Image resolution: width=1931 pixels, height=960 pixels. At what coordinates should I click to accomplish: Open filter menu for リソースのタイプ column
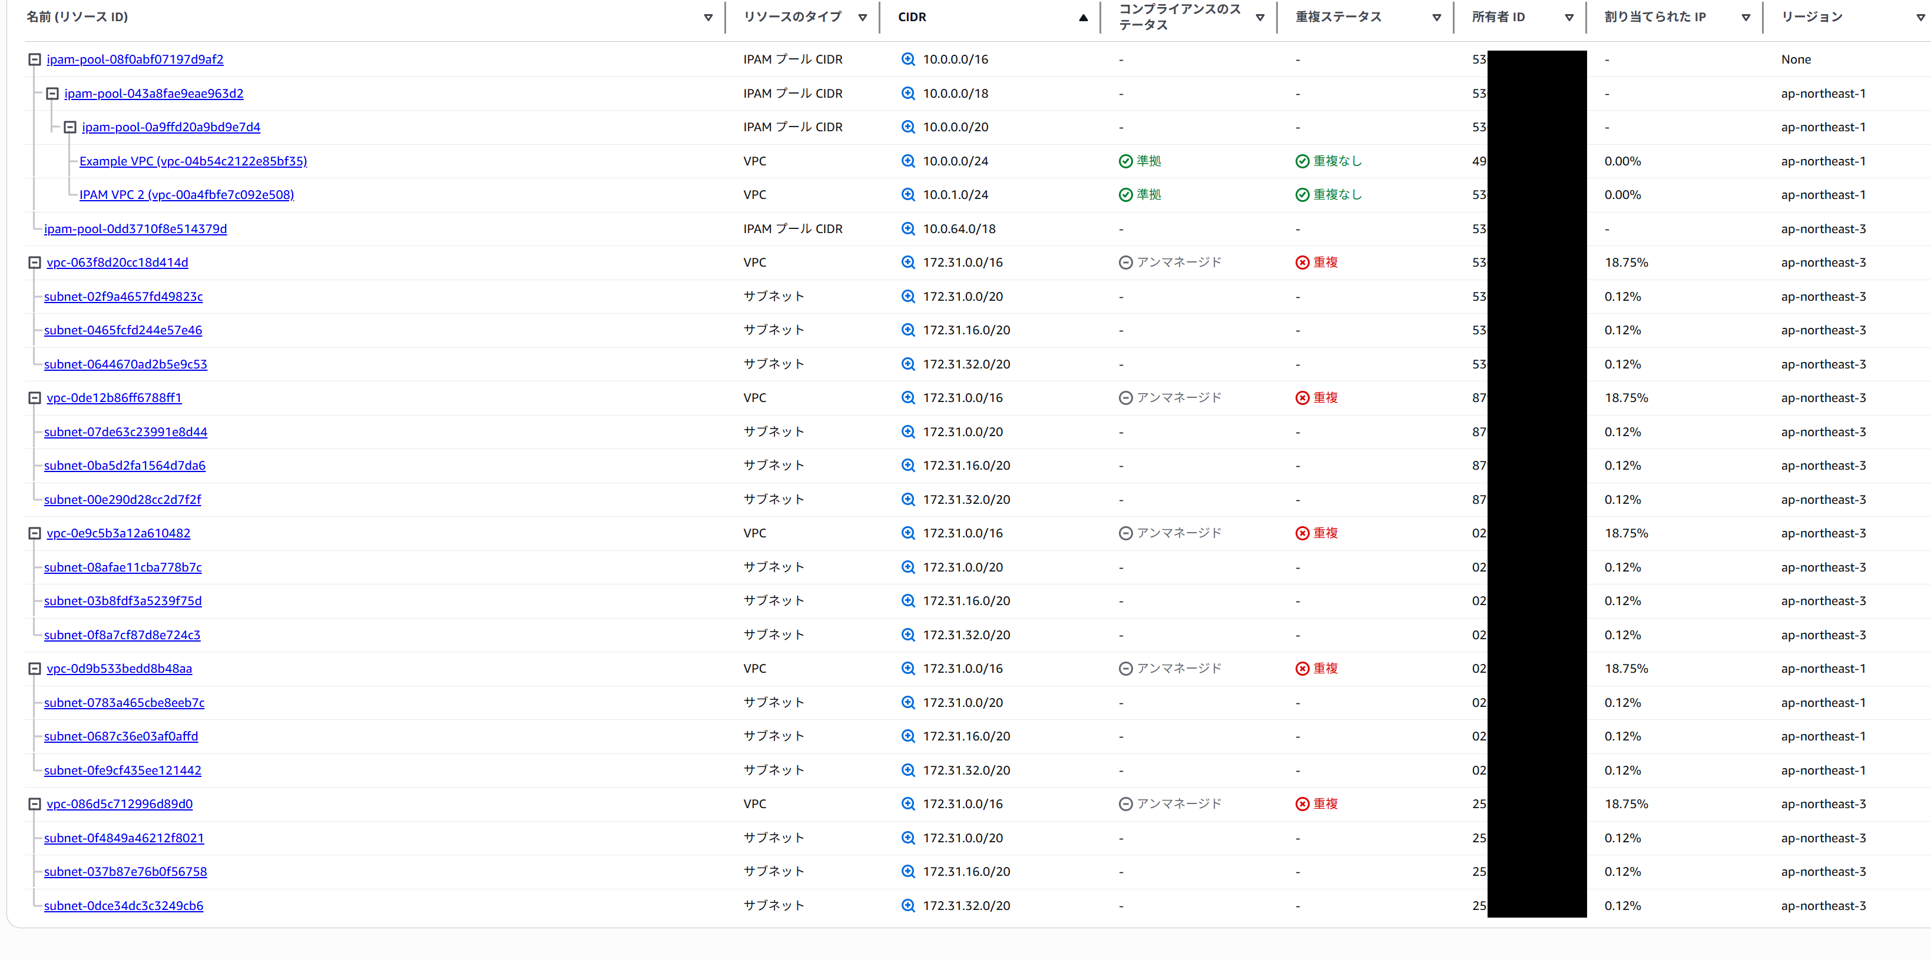click(x=862, y=17)
